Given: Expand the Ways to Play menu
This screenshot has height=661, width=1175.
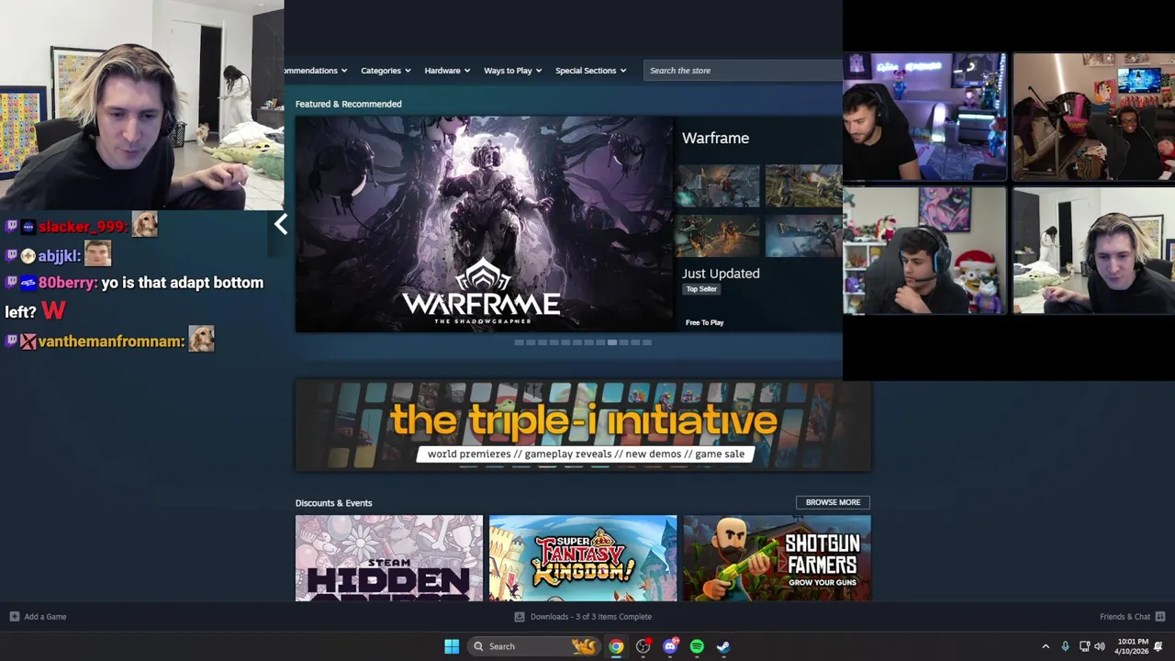Looking at the screenshot, I should point(512,71).
